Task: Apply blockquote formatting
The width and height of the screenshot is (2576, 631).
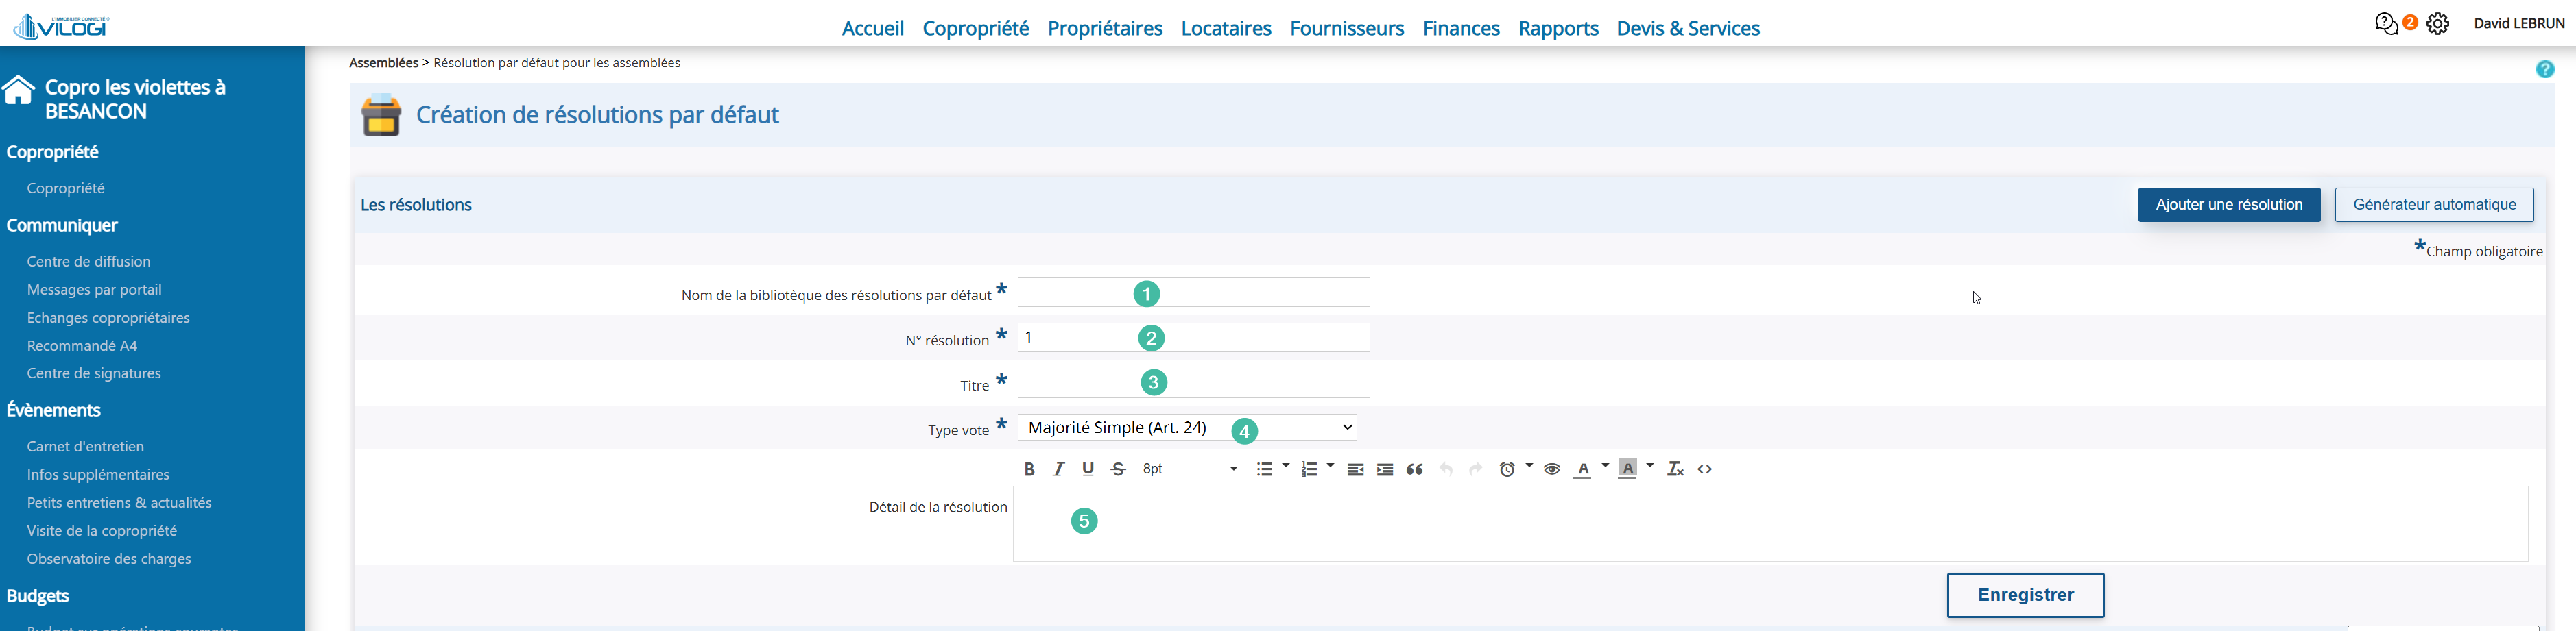Action: coord(1414,469)
